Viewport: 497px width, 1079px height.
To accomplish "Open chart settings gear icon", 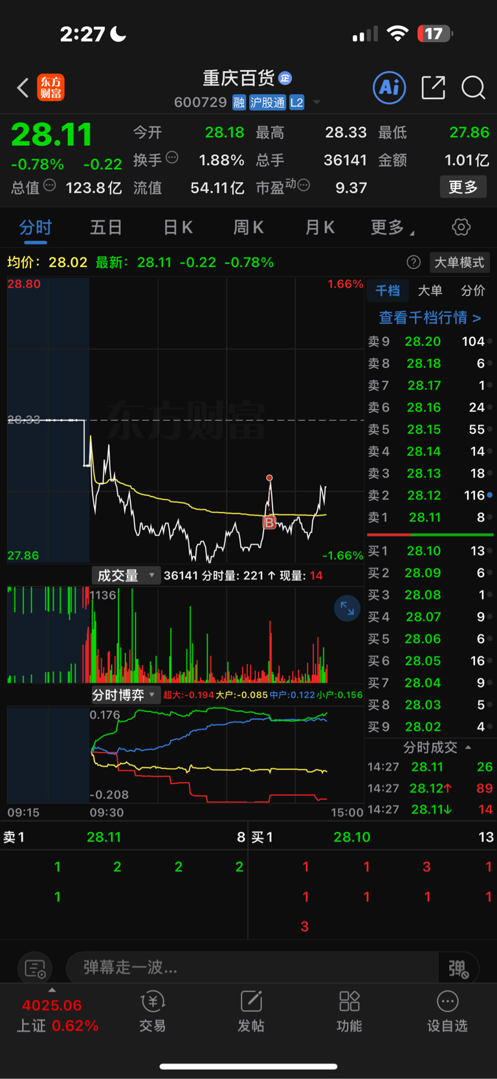I will (x=461, y=227).
